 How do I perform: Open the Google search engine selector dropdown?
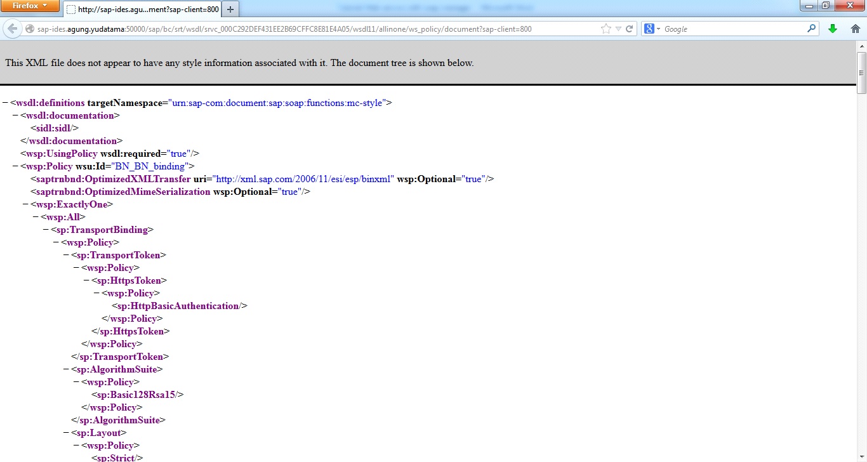[652, 29]
